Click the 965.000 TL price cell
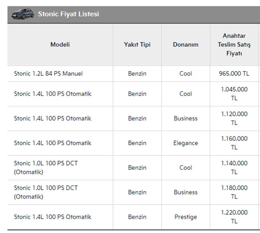This screenshot has width=260, height=233. (234, 73)
